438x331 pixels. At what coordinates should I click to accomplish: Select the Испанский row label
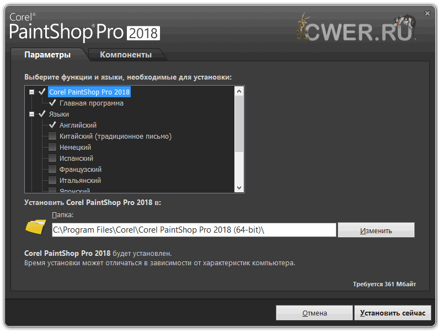point(76,159)
